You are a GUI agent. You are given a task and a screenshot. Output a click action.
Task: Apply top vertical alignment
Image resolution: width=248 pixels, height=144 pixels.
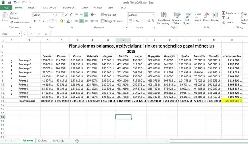point(77,15)
